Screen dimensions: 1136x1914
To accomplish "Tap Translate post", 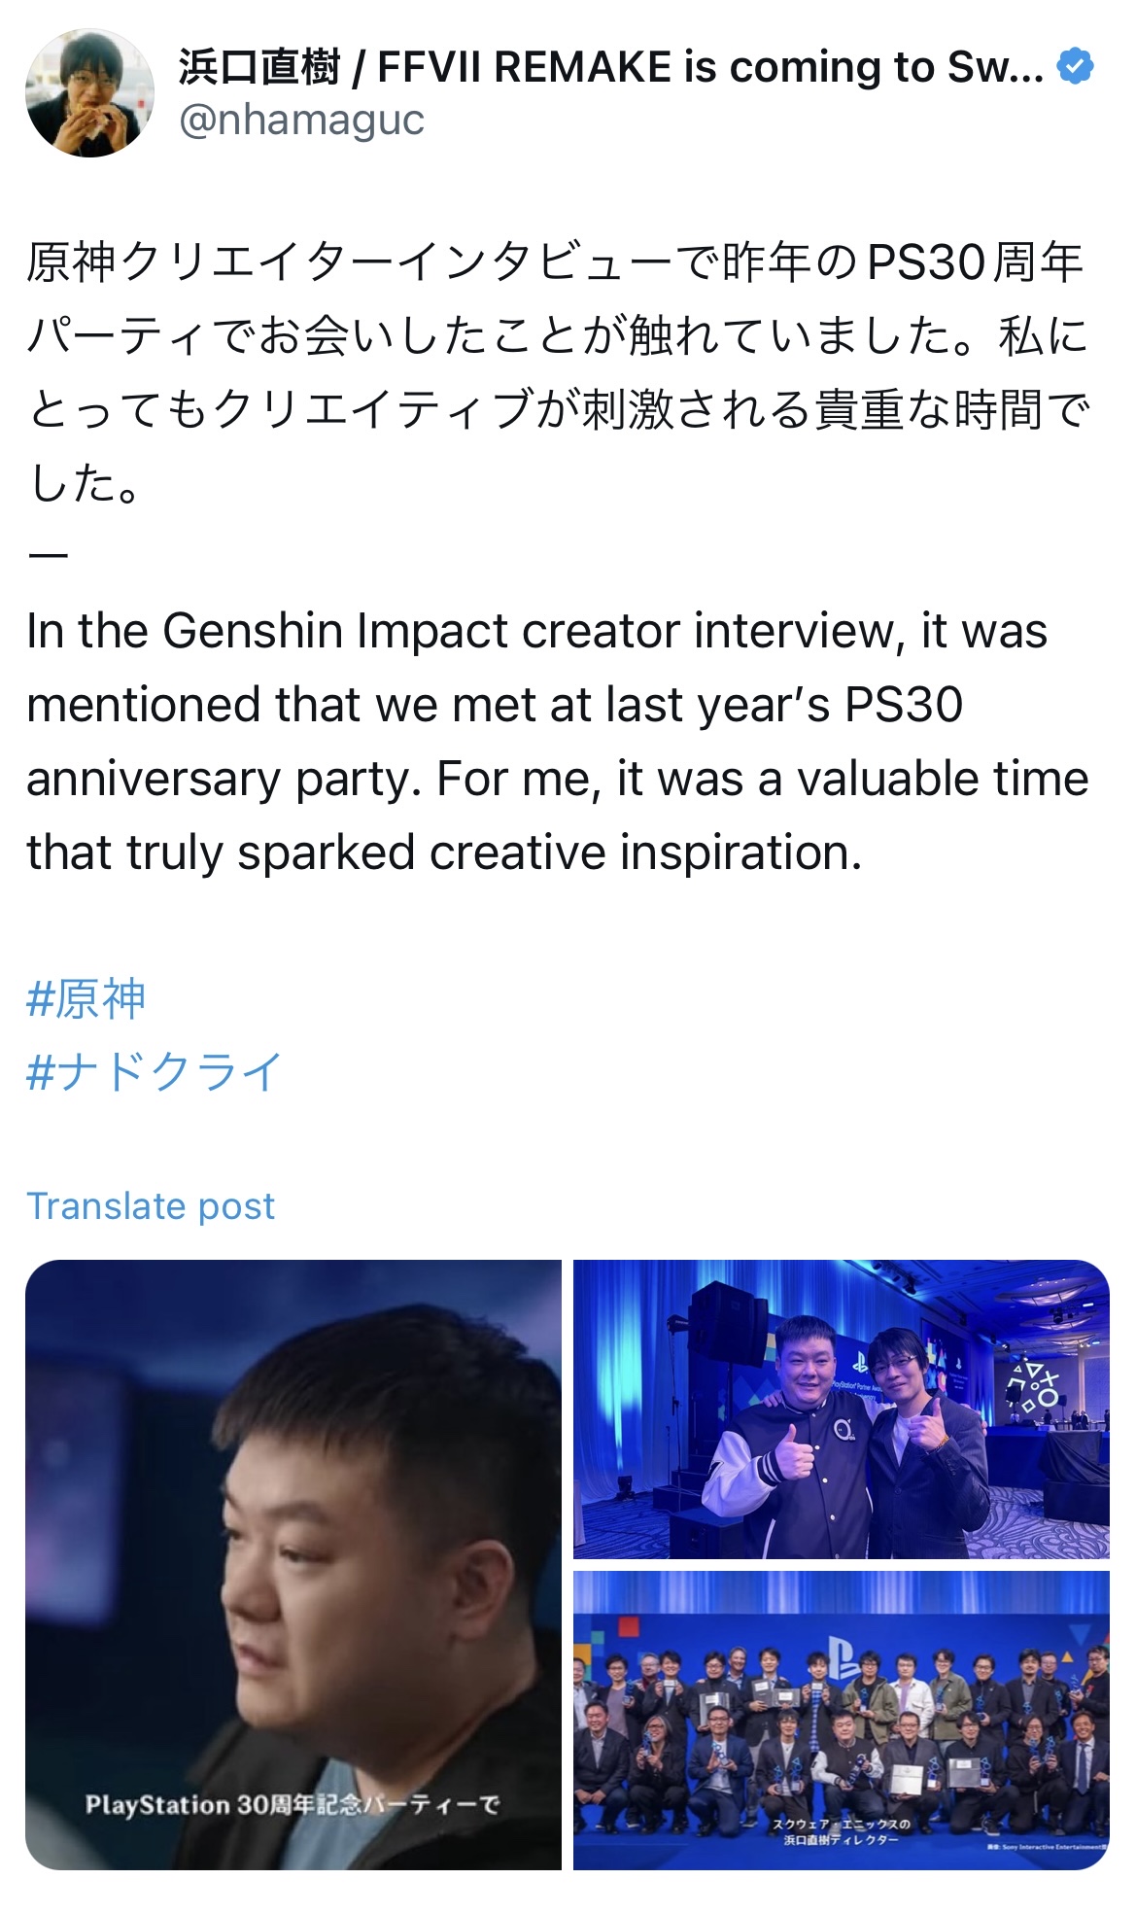I will pos(151,1205).
